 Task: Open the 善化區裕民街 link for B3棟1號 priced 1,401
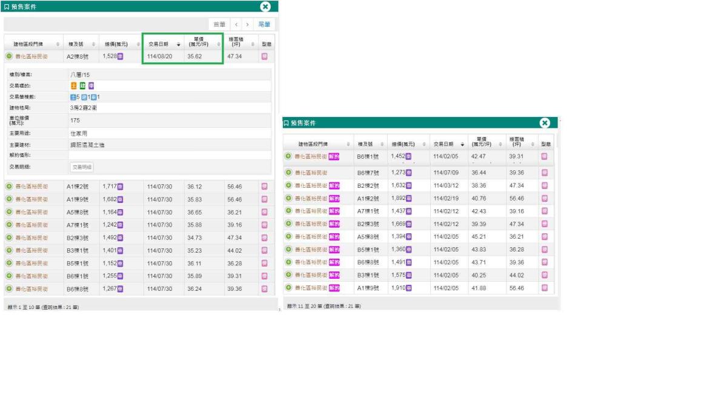32,251
